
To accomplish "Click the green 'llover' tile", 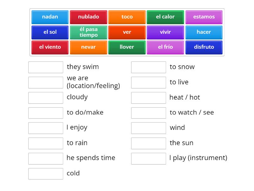I will [x=127, y=47].
